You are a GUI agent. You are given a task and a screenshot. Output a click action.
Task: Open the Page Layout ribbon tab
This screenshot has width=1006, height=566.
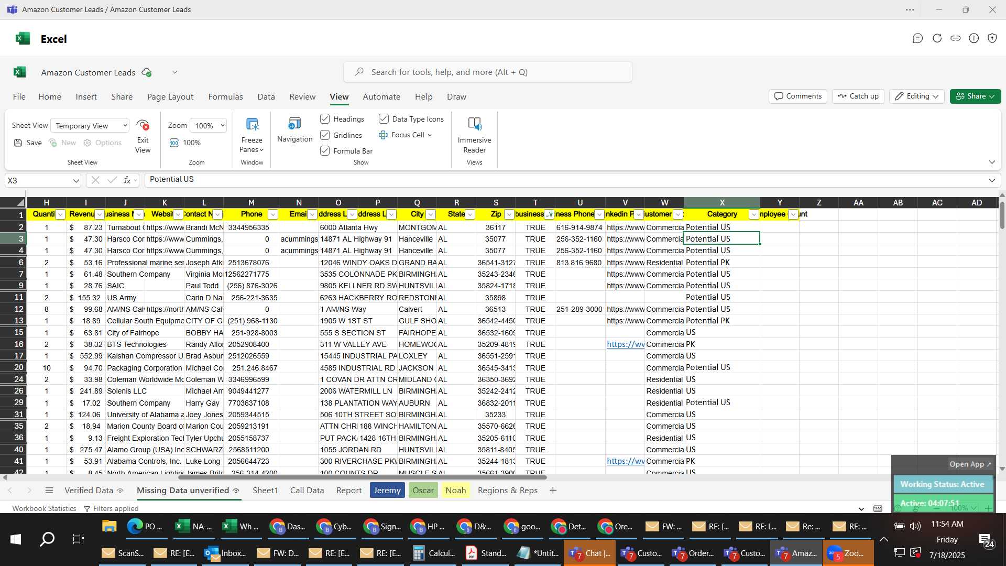[170, 96]
